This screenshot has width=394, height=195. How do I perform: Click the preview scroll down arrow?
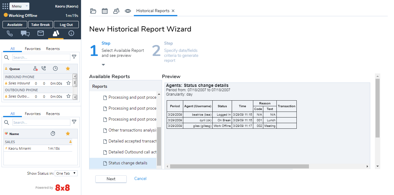coord(377,166)
